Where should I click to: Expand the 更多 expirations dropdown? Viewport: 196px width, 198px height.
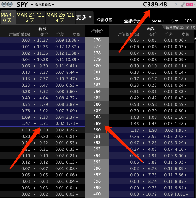coord(84,17)
